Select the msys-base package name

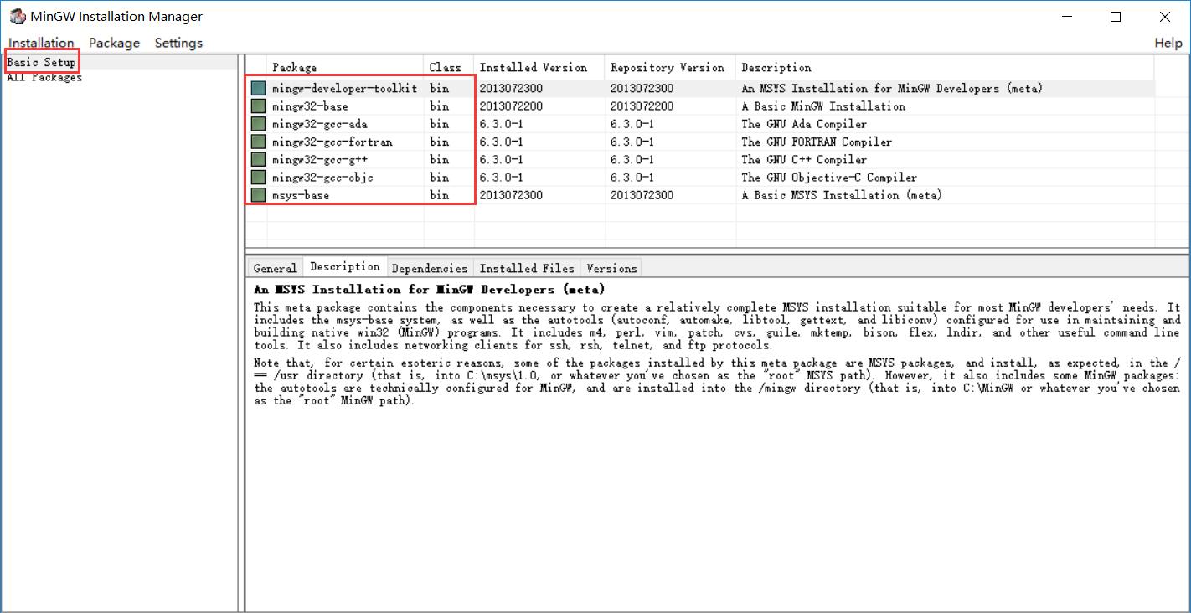pyautogui.click(x=301, y=195)
